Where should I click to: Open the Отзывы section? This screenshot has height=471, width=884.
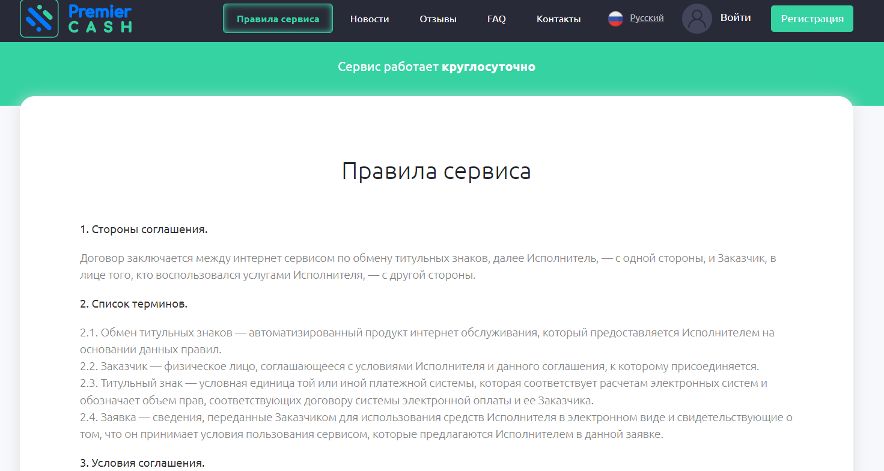click(x=438, y=19)
